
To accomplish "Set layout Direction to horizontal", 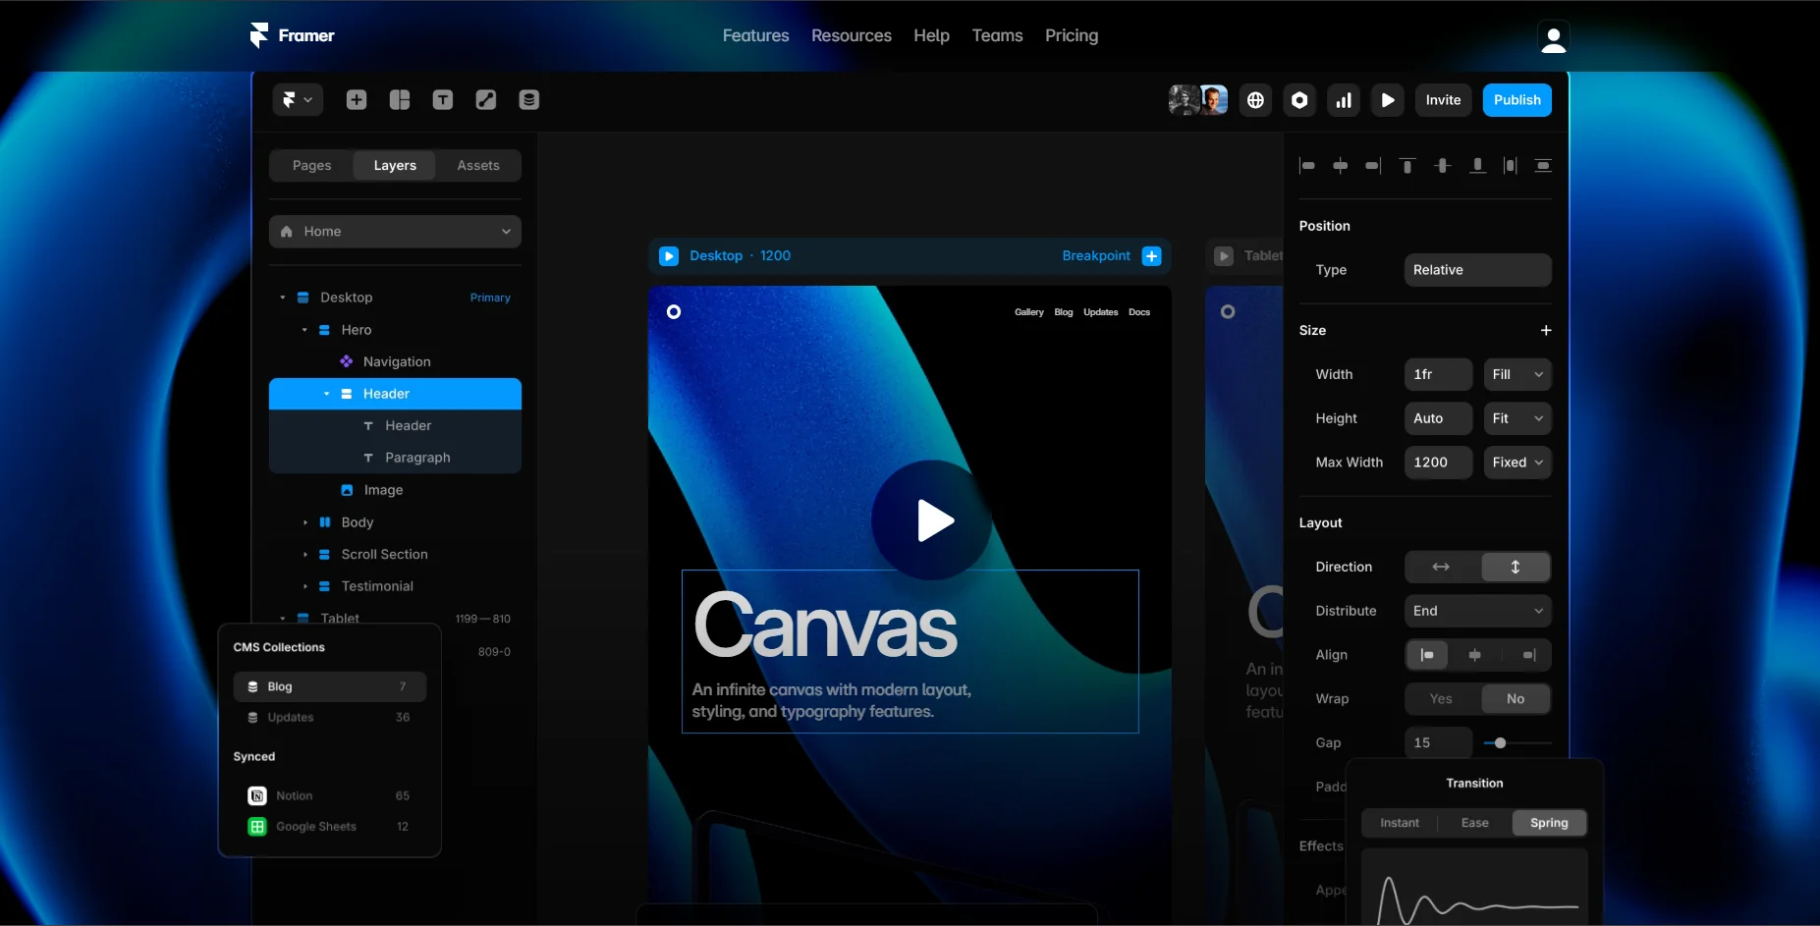I will 1441,567.
